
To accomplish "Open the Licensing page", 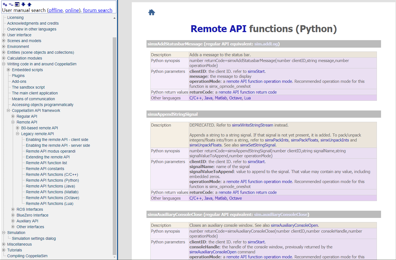I will 15,17.
